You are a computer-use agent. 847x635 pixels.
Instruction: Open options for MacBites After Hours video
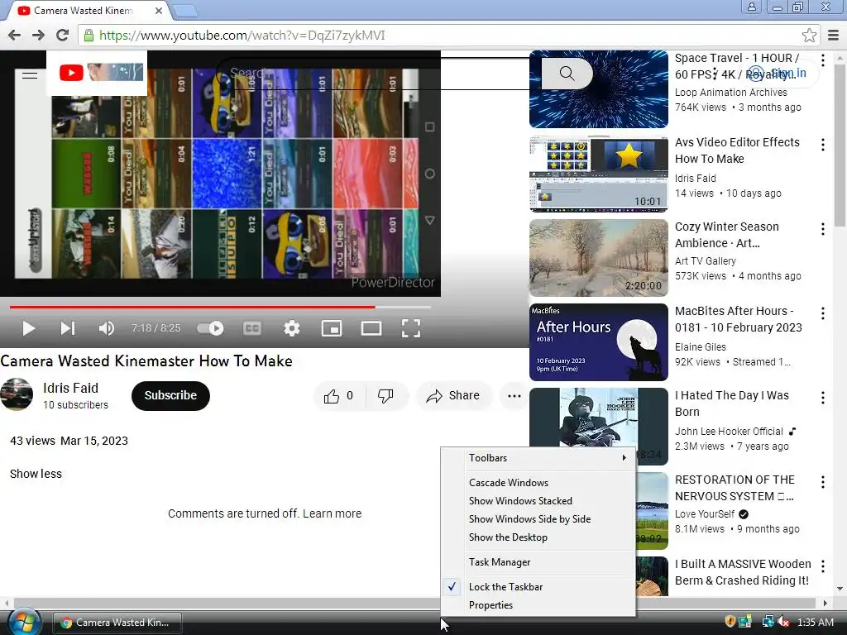pos(822,313)
